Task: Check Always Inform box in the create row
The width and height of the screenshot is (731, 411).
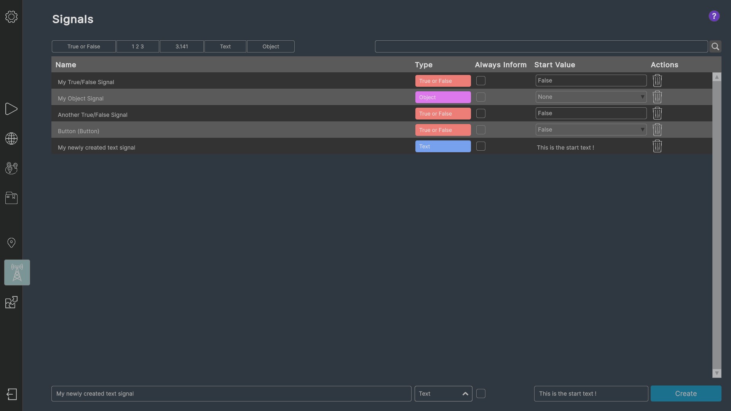Action: [x=481, y=393]
